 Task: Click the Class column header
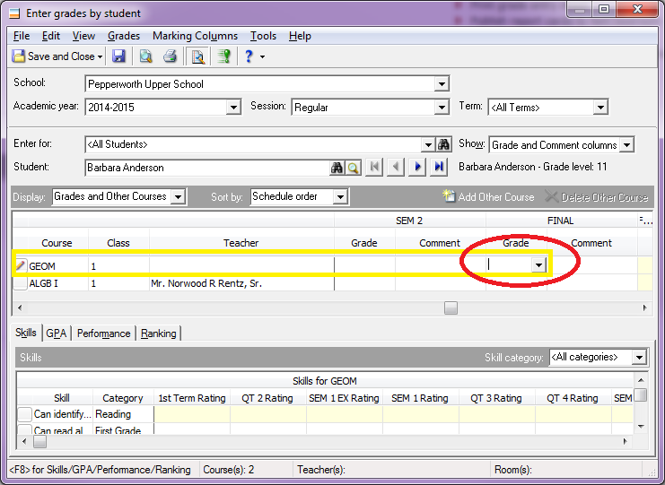click(x=118, y=243)
